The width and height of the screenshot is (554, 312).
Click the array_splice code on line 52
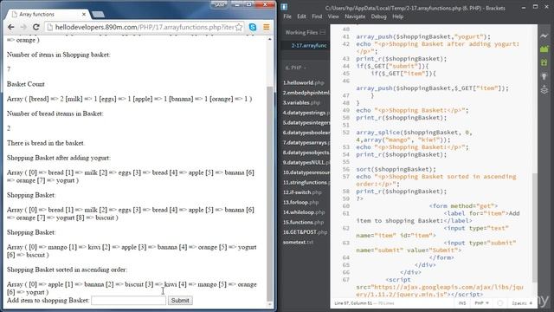pos(414,136)
